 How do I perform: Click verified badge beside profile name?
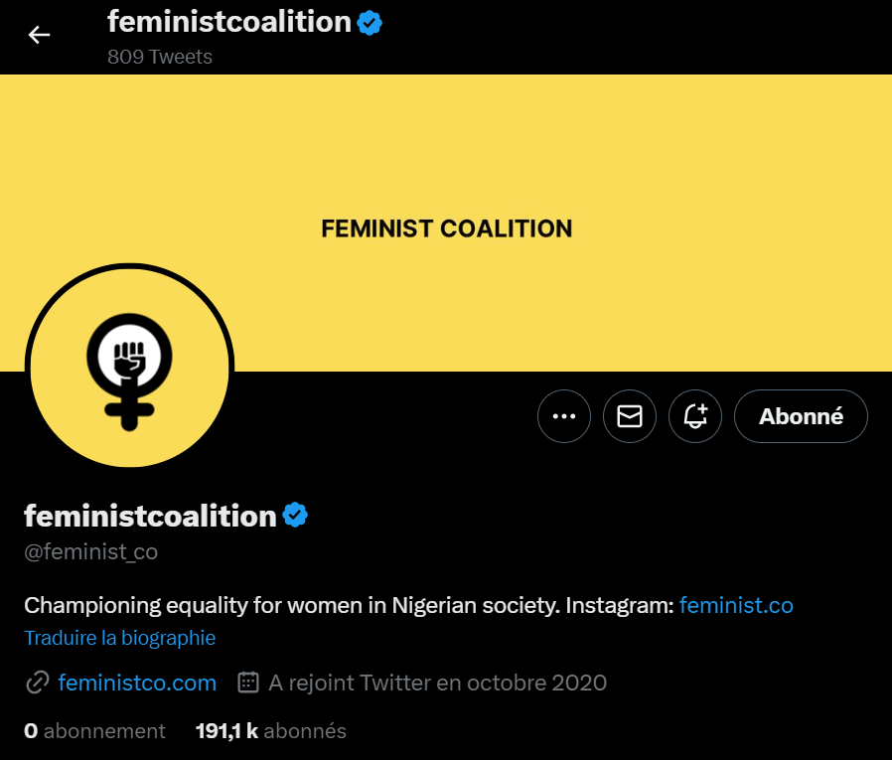[296, 516]
